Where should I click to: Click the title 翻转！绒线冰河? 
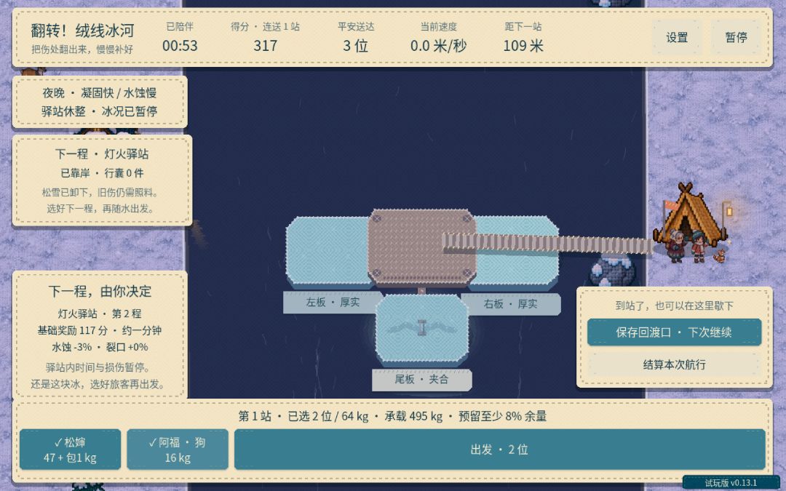[x=83, y=31]
